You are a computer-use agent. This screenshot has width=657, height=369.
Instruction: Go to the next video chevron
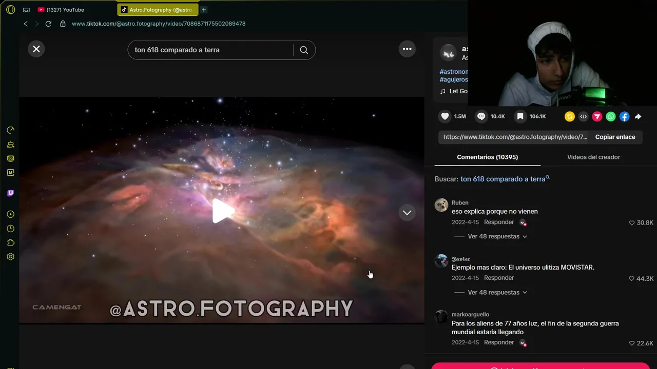(x=407, y=213)
